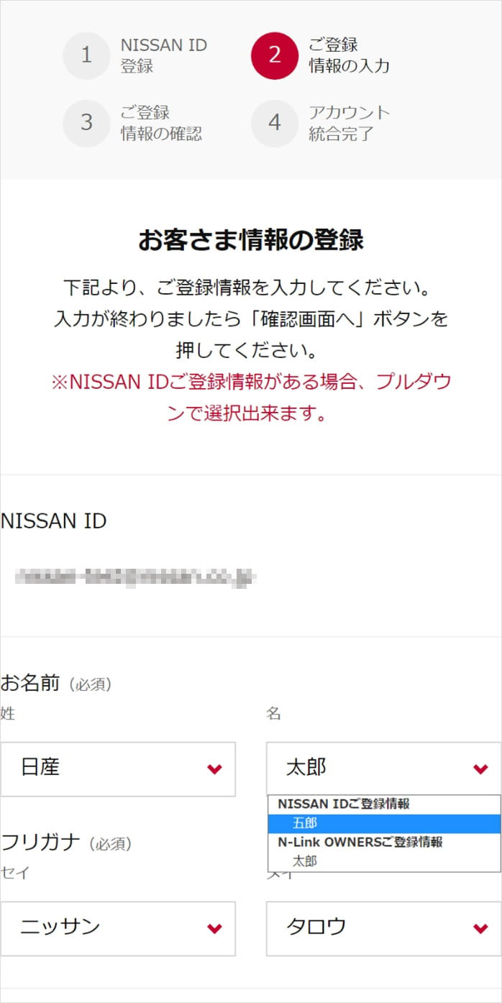Image resolution: width=502 pixels, height=1003 pixels.
Task: Click the step 1 NISSAN ID circle
Action: click(x=86, y=55)
